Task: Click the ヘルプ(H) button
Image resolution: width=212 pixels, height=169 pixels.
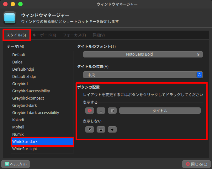Action: click(16, 164)
